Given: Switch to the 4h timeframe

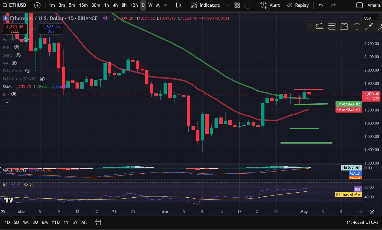Looking at the screenshot, I should (115, 5).
